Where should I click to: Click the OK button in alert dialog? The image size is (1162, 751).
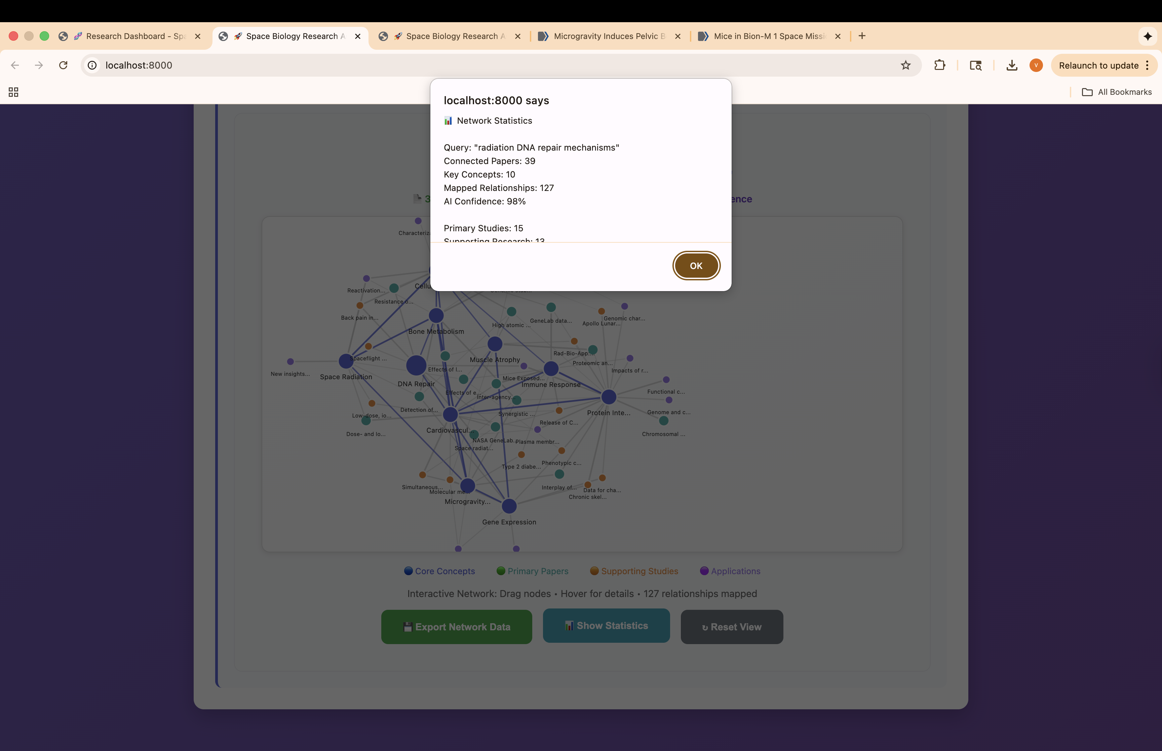coord(696,266)
